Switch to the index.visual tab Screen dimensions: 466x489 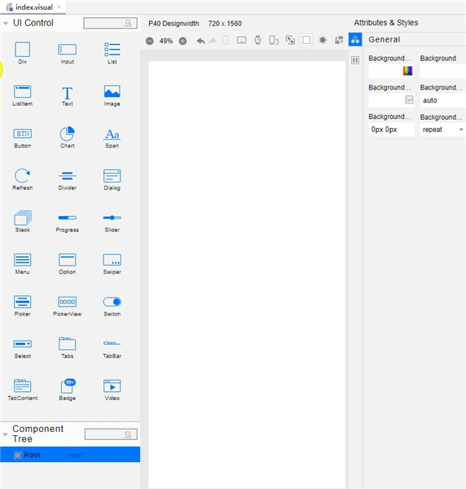click(x=33, y=7)
